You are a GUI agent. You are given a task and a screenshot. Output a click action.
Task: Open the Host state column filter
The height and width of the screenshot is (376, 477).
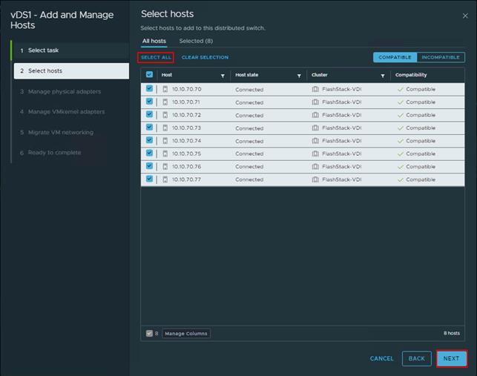tap(299, 76)
